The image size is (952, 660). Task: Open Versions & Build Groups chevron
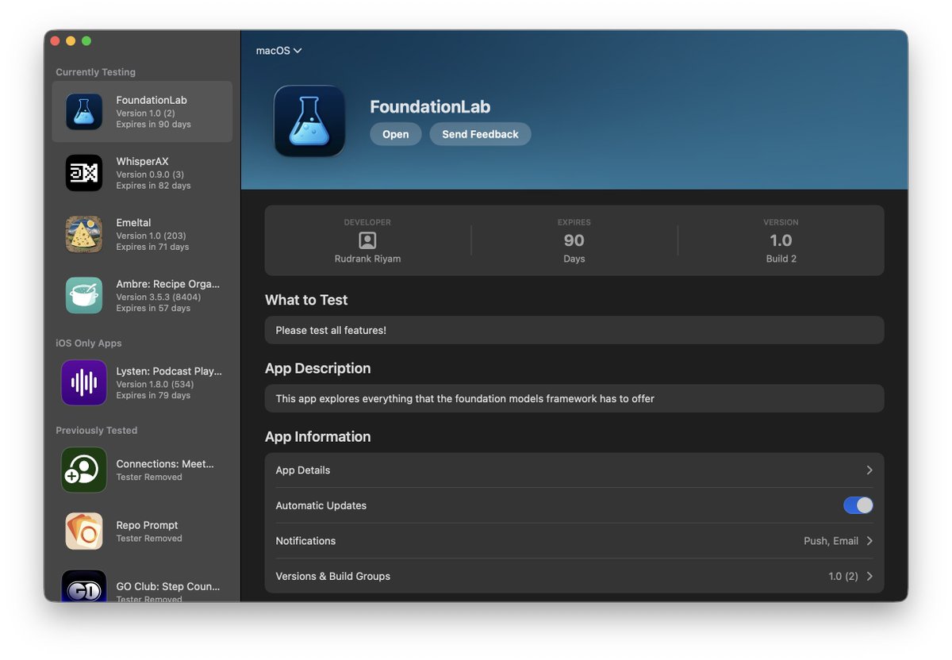point(869,577)
